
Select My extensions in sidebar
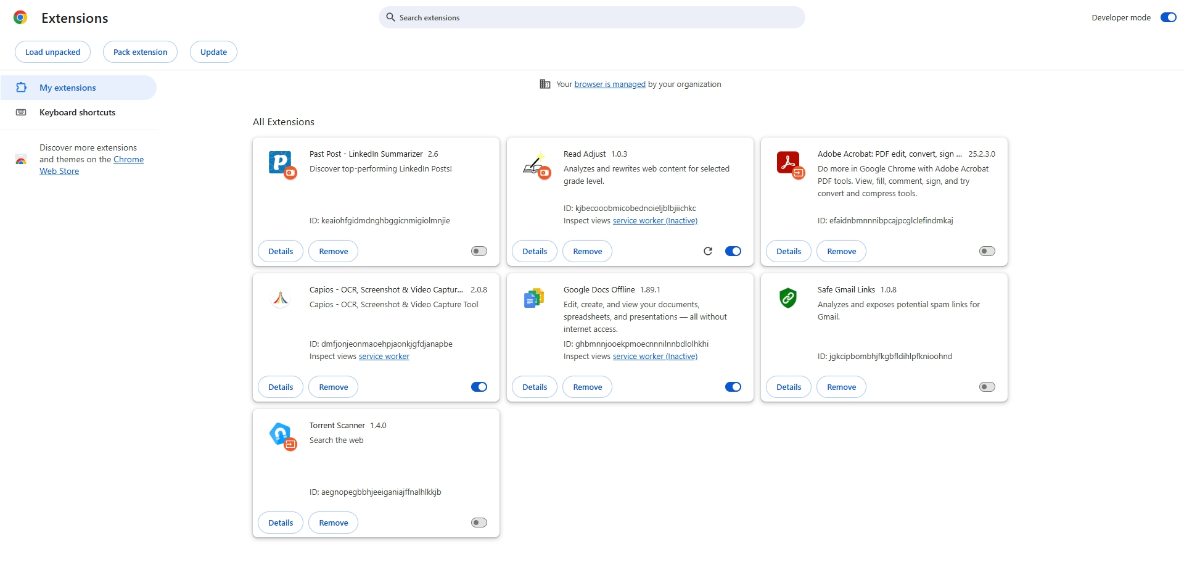click(78, 88)
